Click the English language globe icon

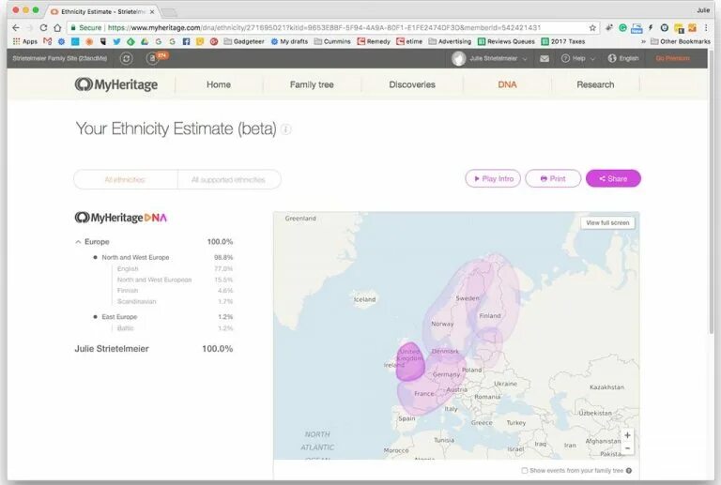point(611,58)
